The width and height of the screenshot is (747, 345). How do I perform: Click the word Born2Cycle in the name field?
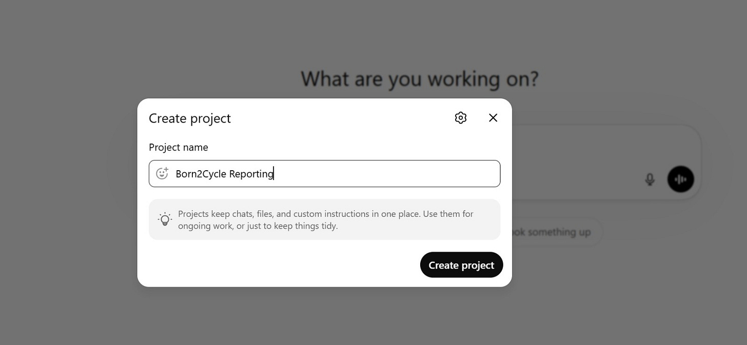201,174
